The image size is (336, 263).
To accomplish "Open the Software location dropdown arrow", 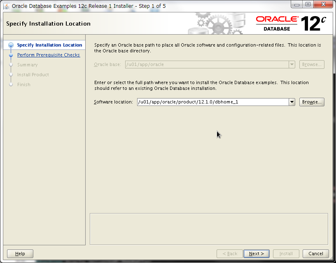I will click(292, 102).
